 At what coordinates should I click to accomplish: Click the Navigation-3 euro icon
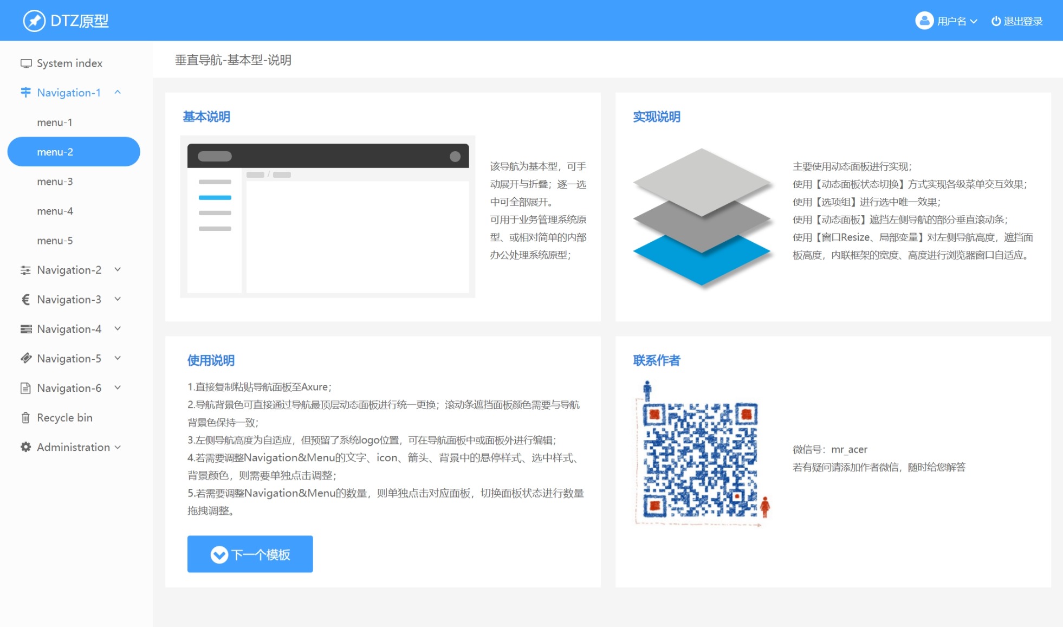[x=25, y=299]
